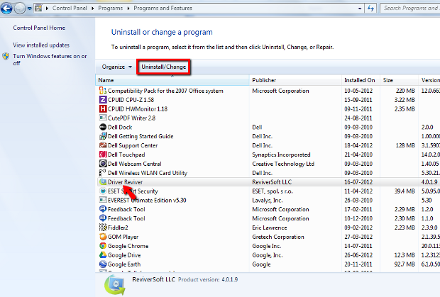Click the EVEREST Ultimate Edition icon
Viewport: 440px width, 297px height.
click(x=103, y=200)
